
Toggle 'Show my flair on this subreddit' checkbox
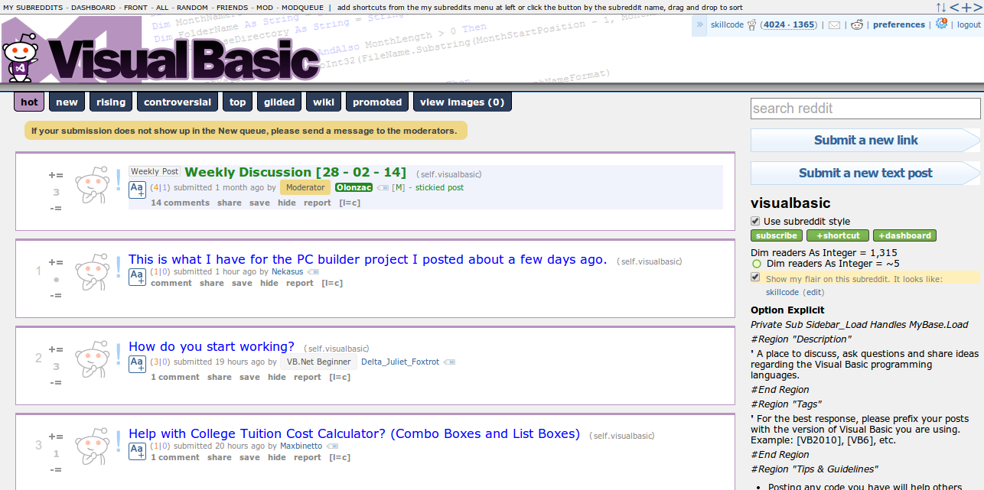(x=756, y=277)
